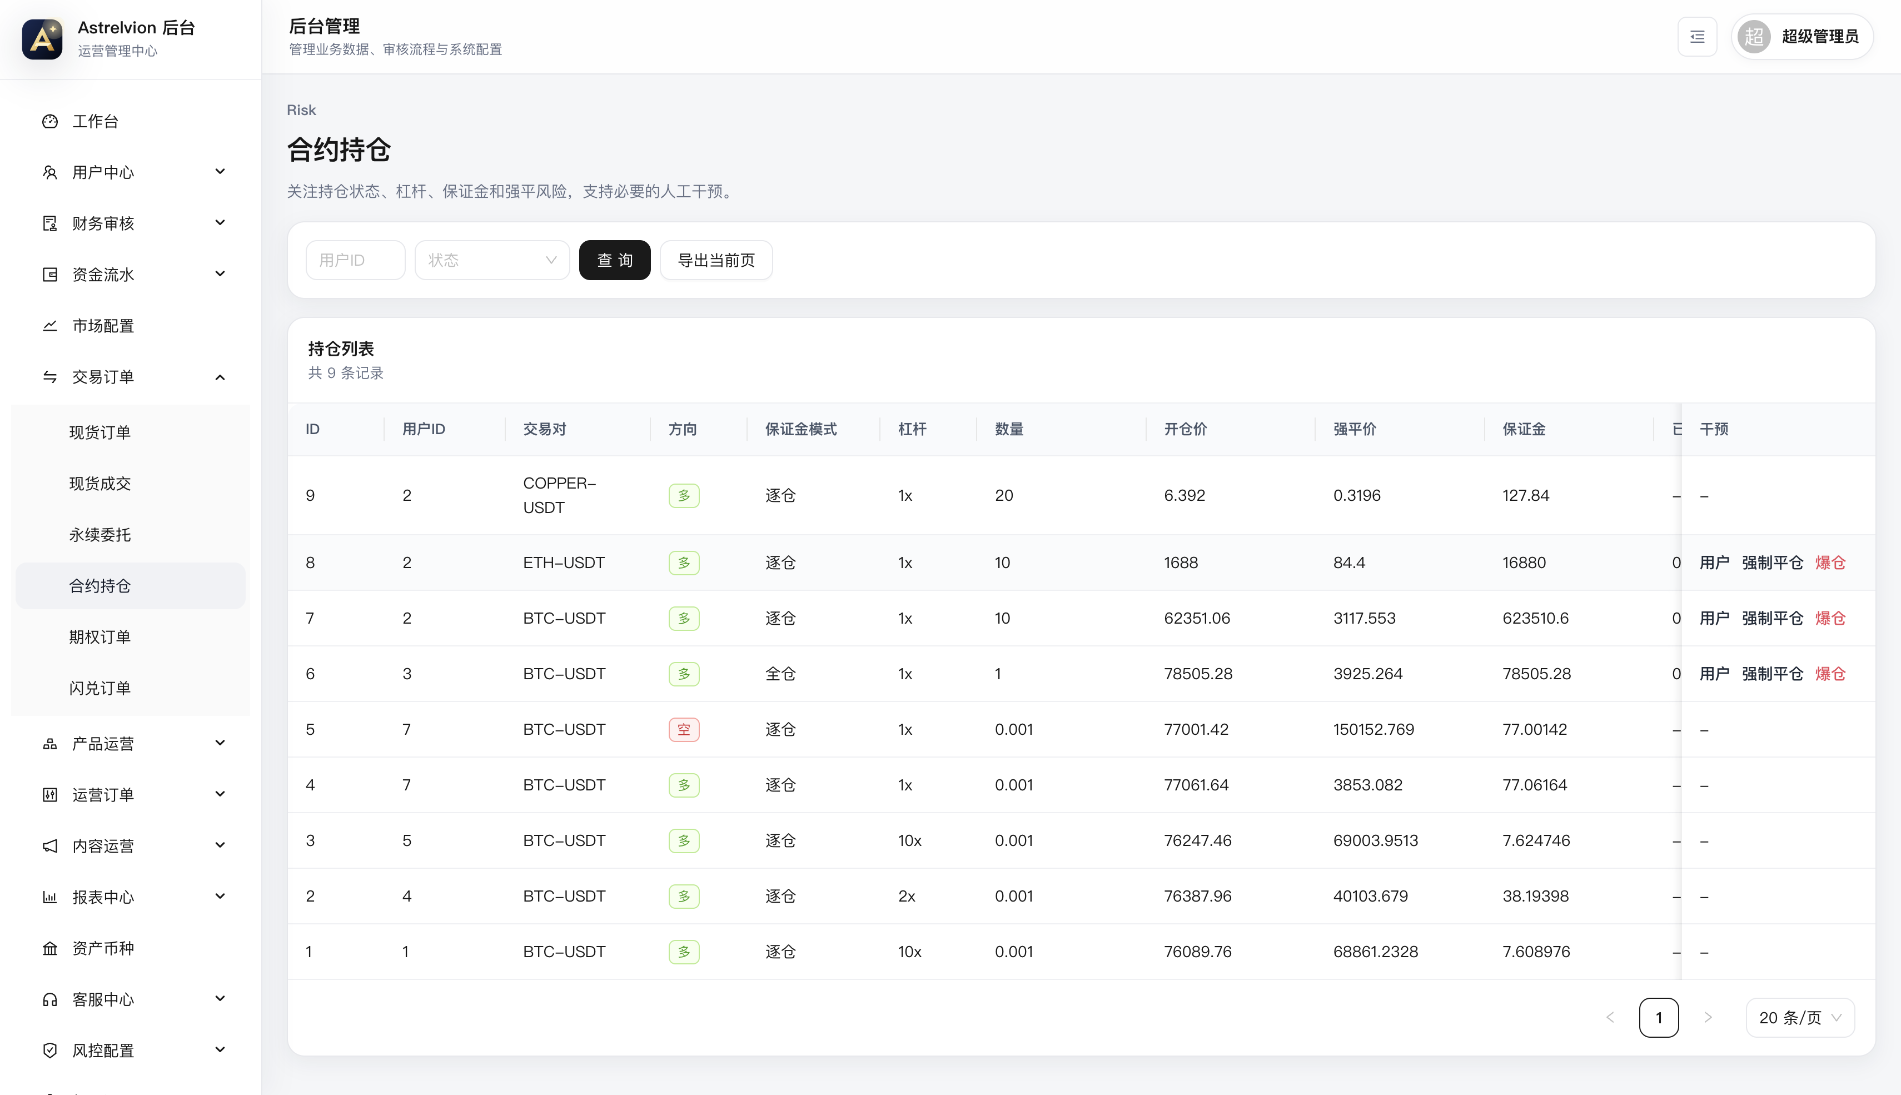Click the 资金流水 wallet icon
1901x1095 pixels.
click(x=49, y=275)
